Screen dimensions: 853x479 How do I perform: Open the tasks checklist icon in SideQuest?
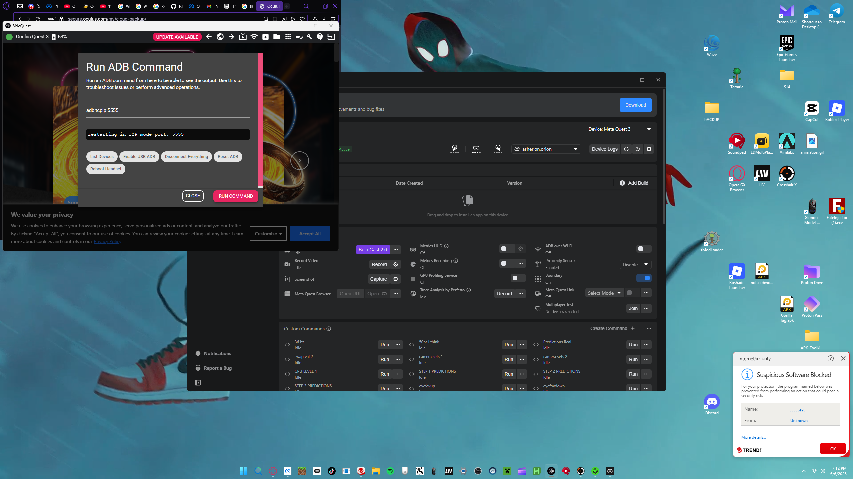(x=299, y=37)
